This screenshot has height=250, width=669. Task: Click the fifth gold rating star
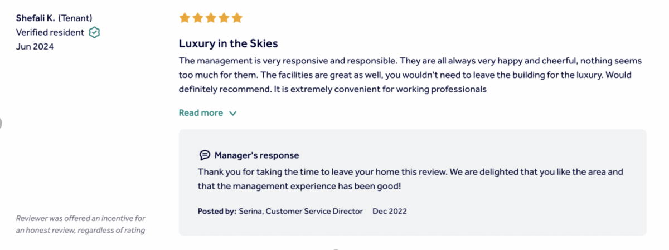[237, 18]
